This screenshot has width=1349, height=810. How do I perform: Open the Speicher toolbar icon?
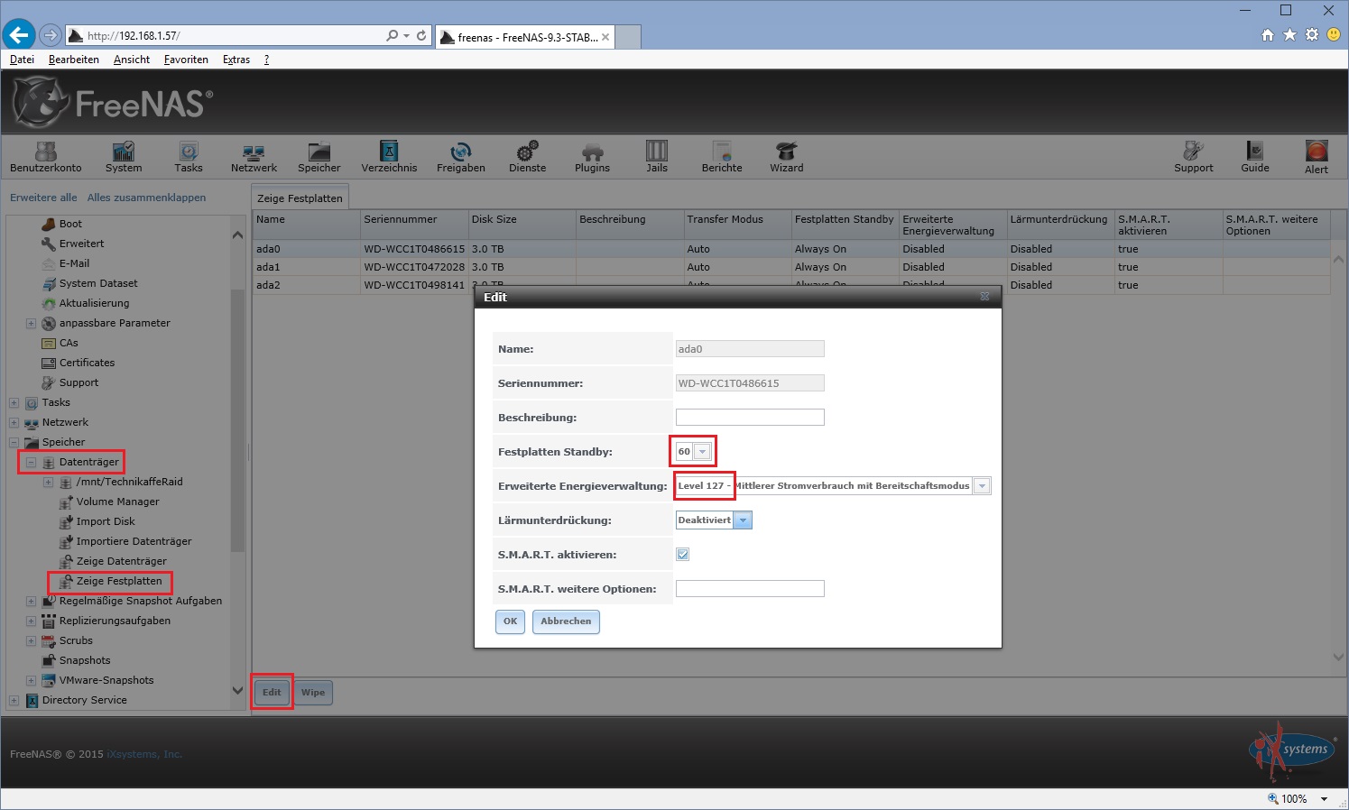(319, 157)
